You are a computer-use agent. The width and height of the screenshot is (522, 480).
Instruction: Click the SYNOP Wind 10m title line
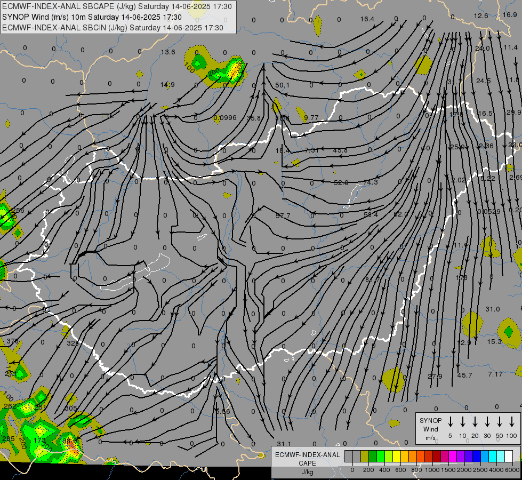pyautogui.click(x=92, y=17)
